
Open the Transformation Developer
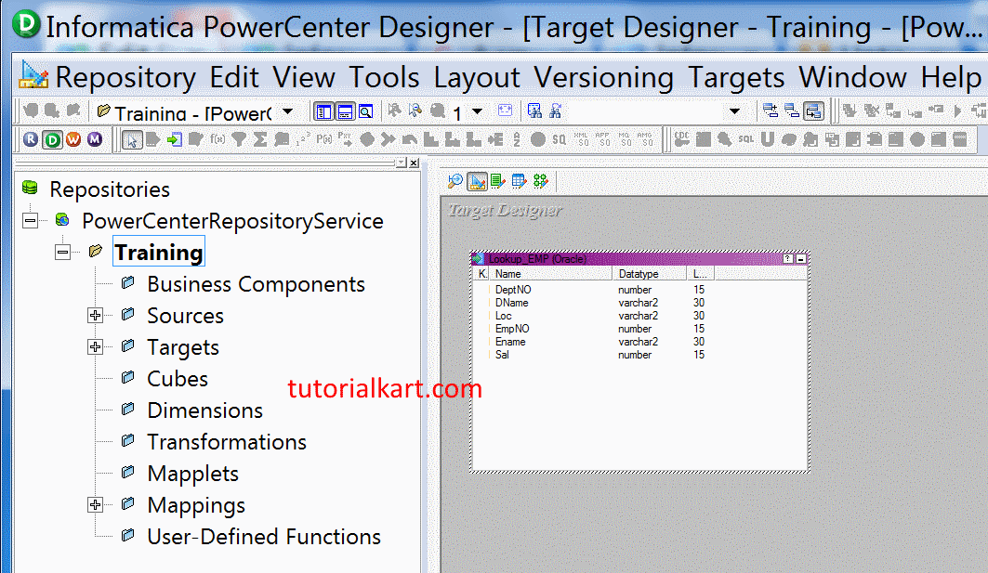click(498, 181)
